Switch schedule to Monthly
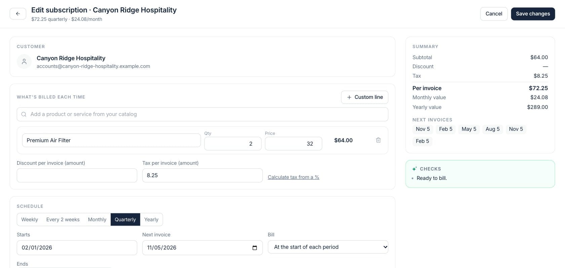This screenshot has width=565, height=268. 97,220
